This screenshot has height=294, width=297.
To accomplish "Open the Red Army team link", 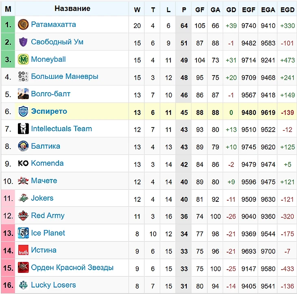I will pyautogui.click(x=48, y=216).
